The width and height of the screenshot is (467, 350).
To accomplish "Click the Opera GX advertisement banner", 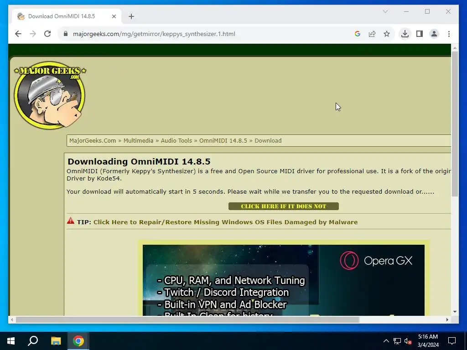I will tap(284, 280).
